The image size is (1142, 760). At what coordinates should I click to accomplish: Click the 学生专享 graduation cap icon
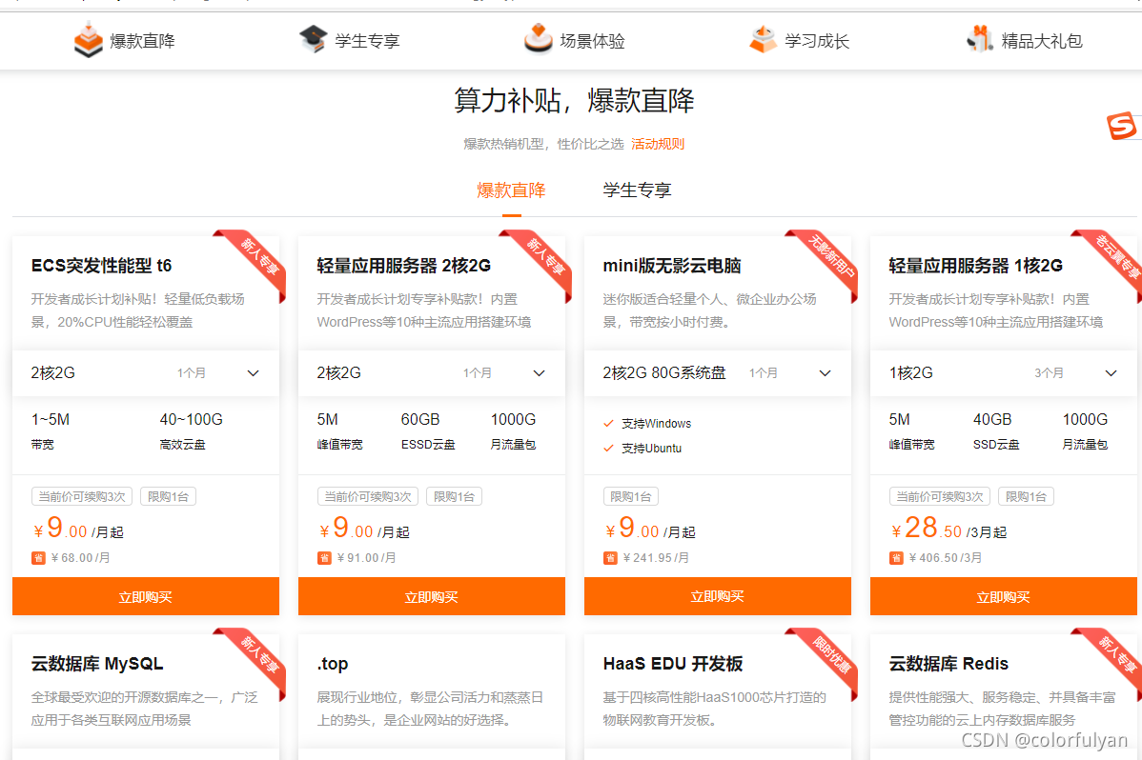point(314,39)
